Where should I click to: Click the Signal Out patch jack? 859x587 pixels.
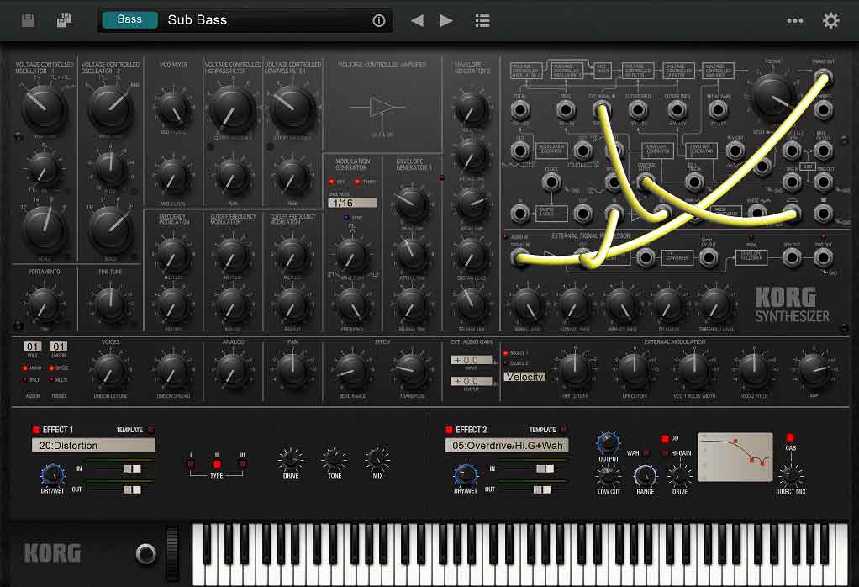point(823,77)
